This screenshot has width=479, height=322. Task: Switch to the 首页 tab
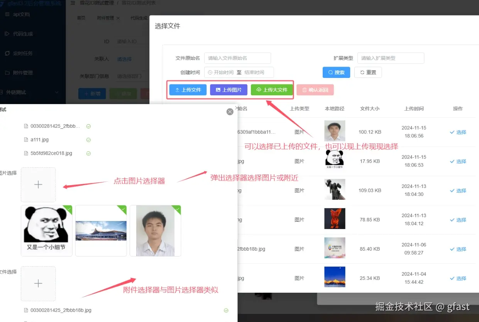coord(81,18)
